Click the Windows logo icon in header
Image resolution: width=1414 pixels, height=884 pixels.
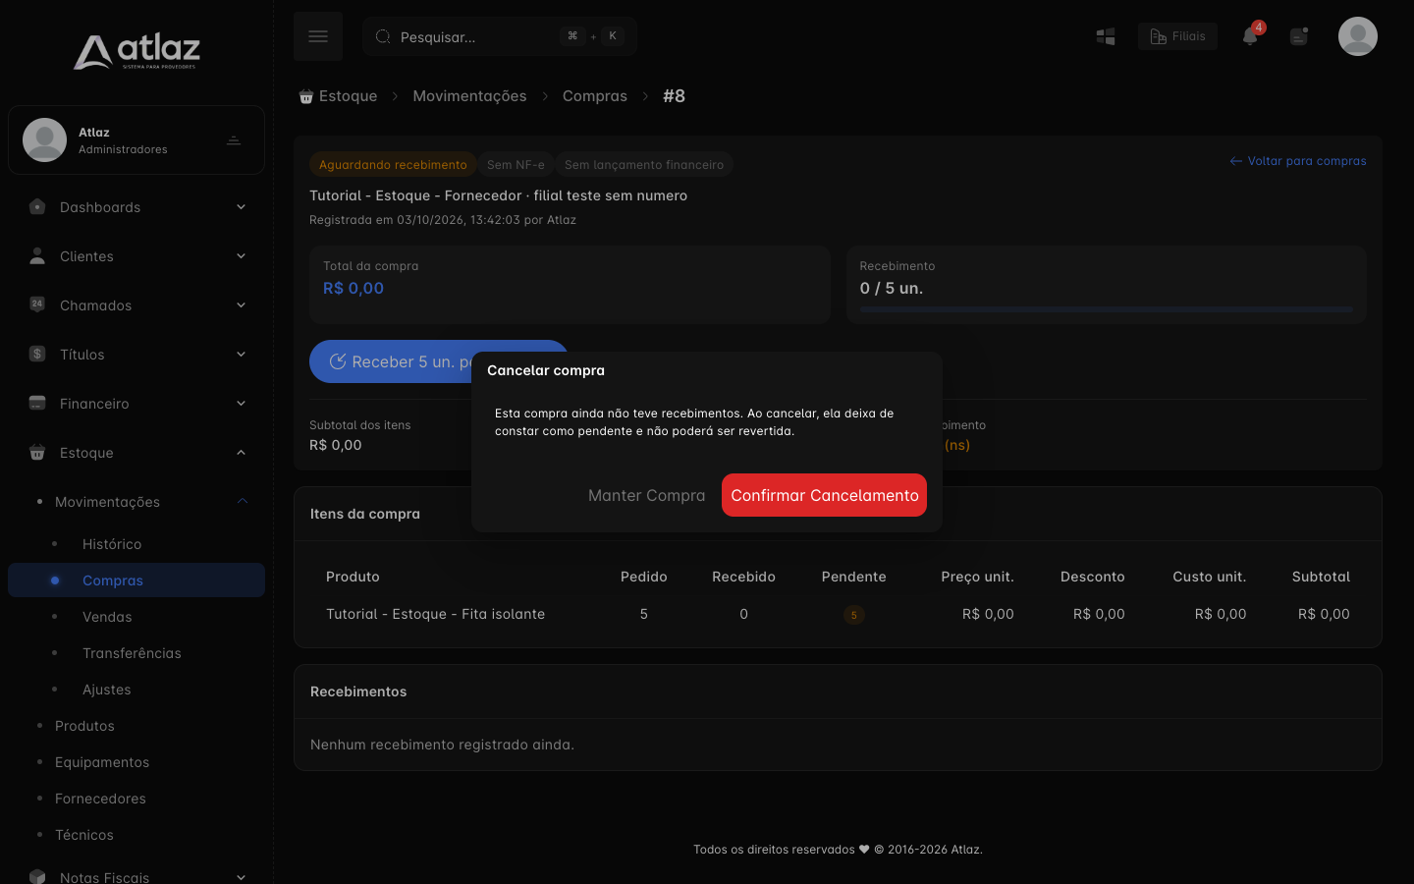[x=1106, y=36]
